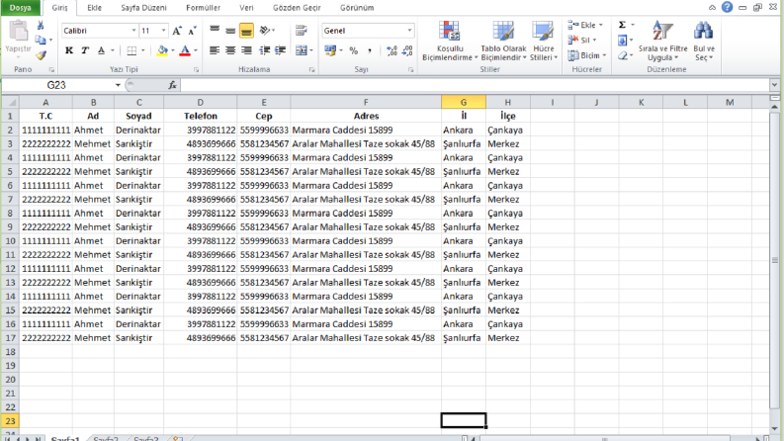Switch to Formüller tab

tap(203, 8)
